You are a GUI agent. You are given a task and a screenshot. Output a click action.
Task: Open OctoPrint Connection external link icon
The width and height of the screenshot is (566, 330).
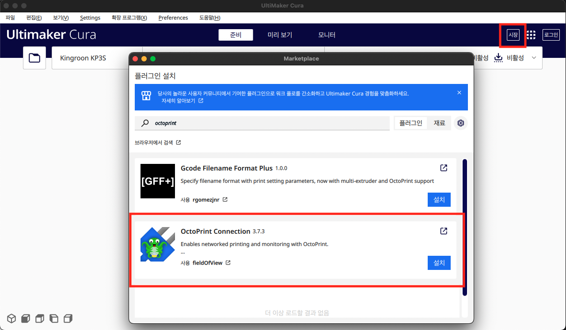444,231
